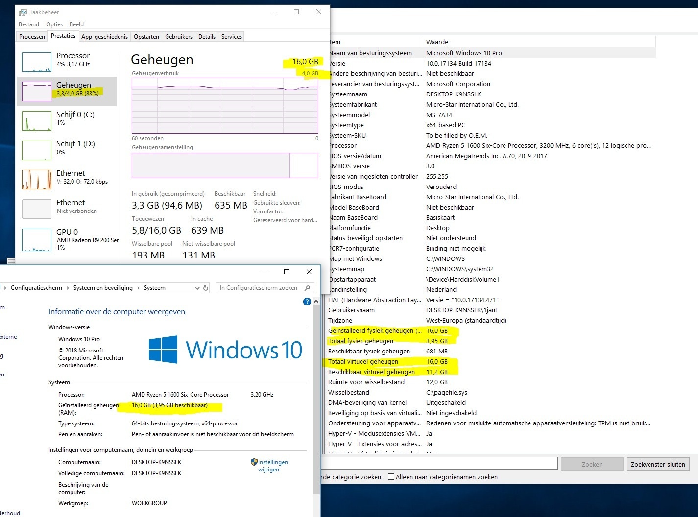Click the Instellingen wijzigen link
The height and width of the screenshot is (517, 698).
point(273,466)
